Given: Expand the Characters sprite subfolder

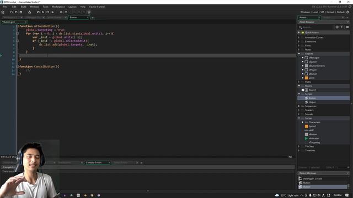Looking at the screenshot, I should tap(303, 122).
